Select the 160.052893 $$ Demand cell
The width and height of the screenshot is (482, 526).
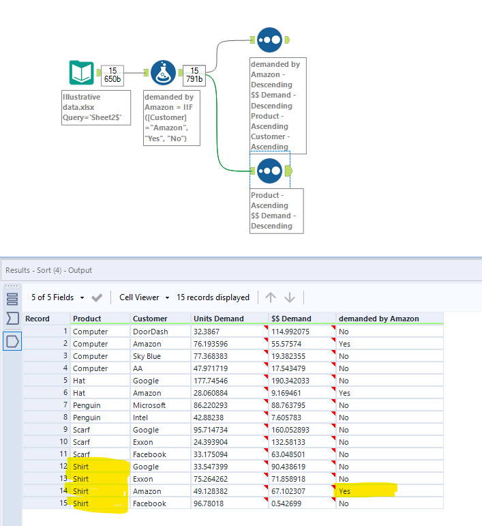(302, 430)
